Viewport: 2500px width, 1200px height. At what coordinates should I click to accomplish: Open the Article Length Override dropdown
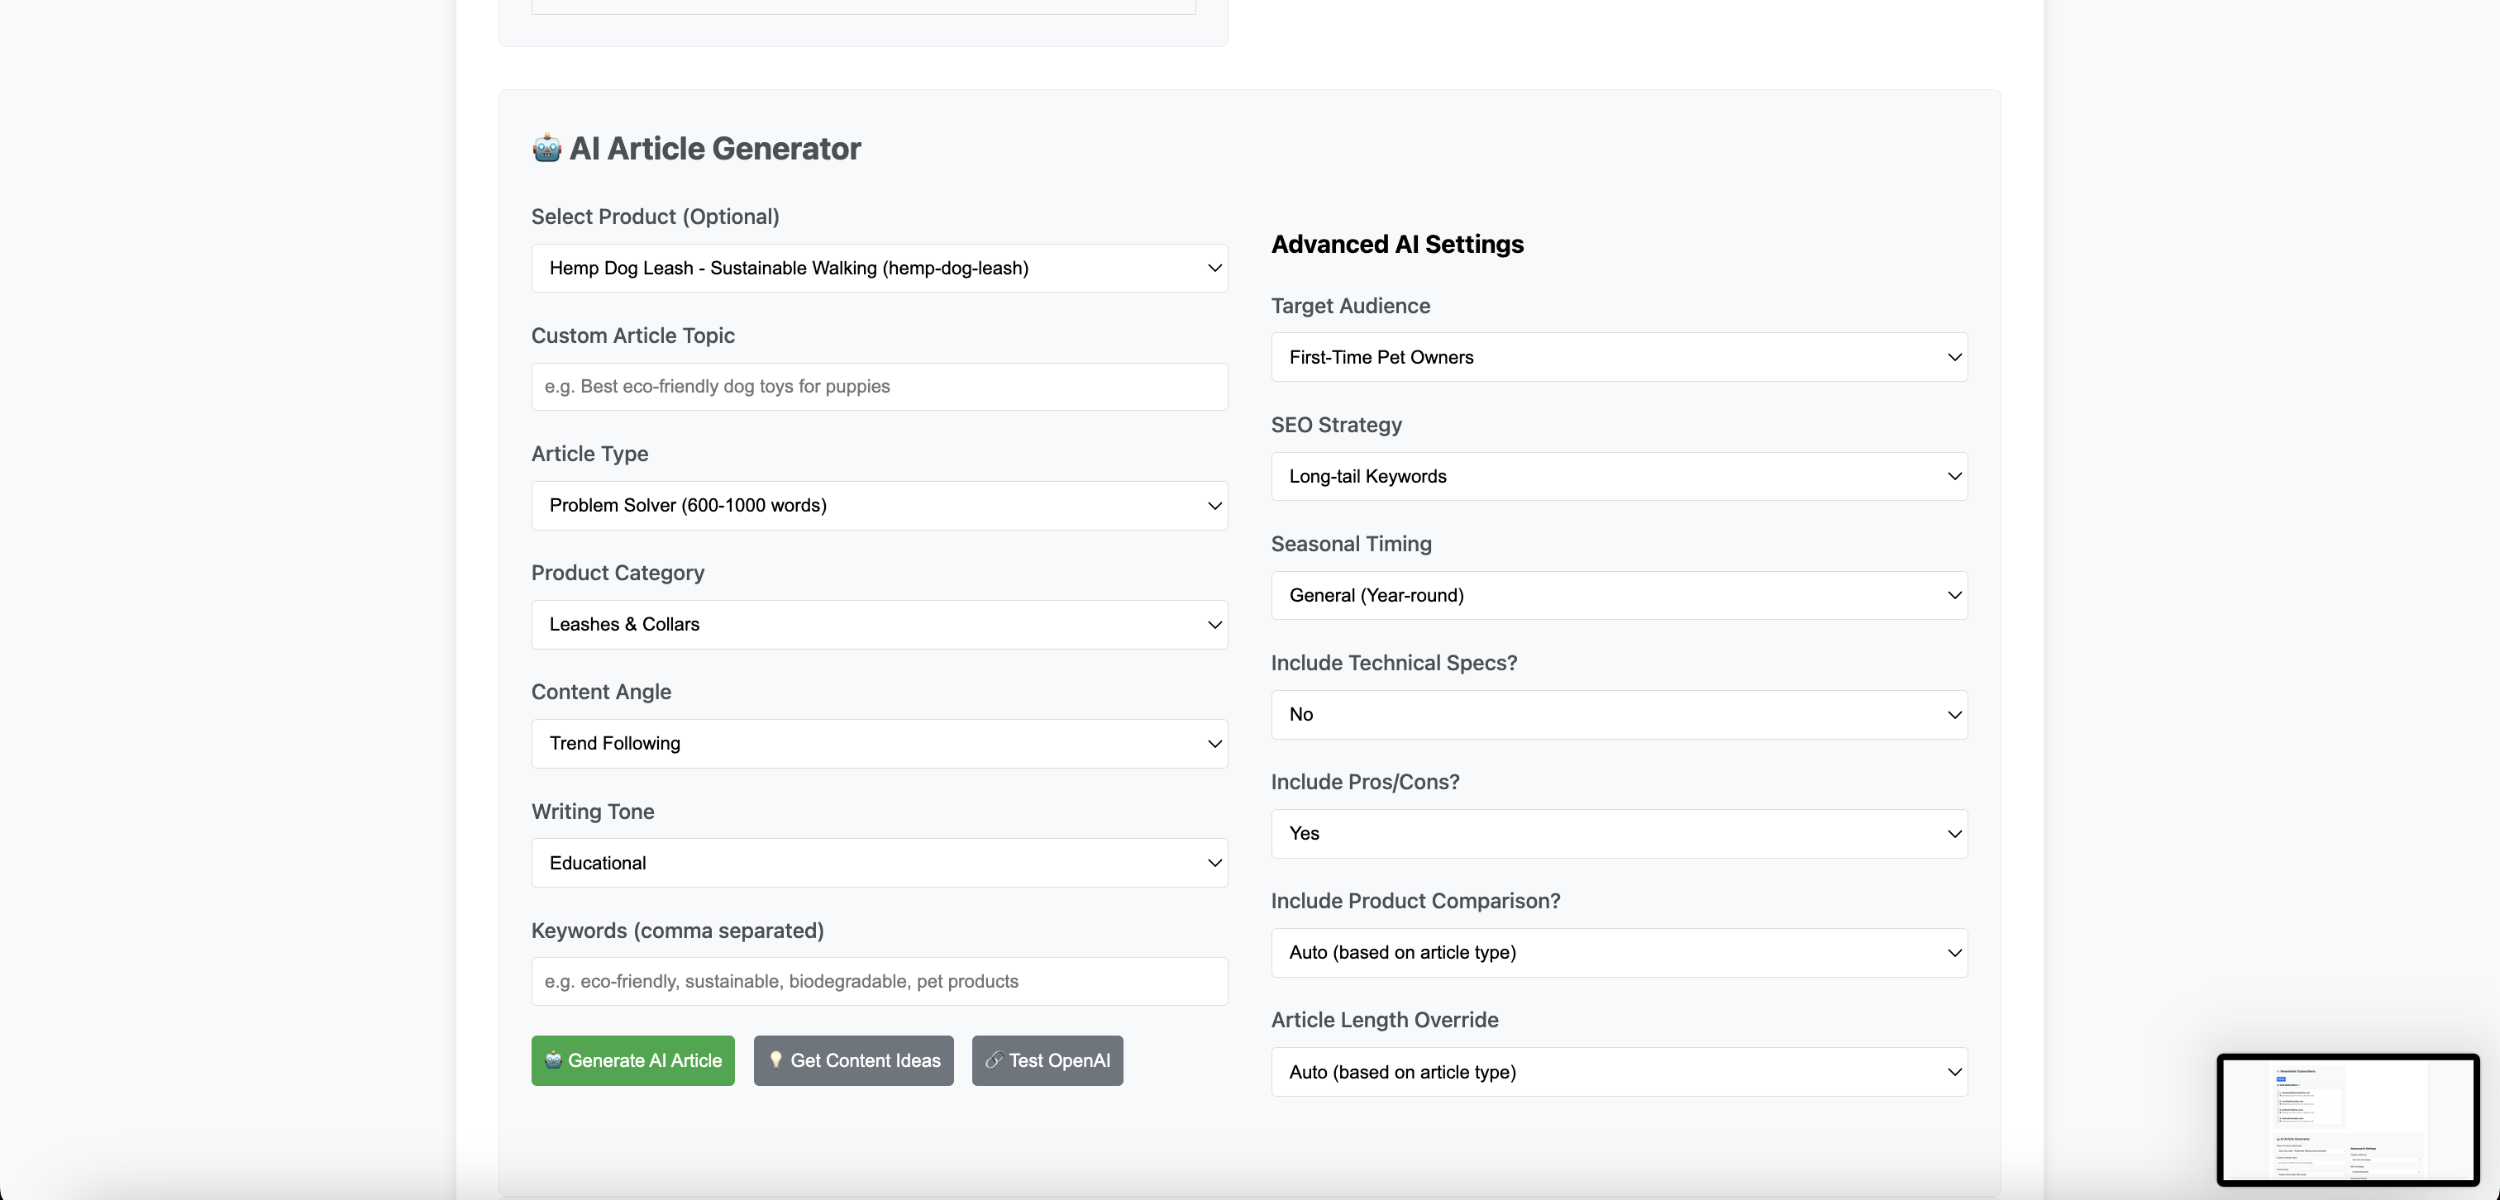1619,1072
